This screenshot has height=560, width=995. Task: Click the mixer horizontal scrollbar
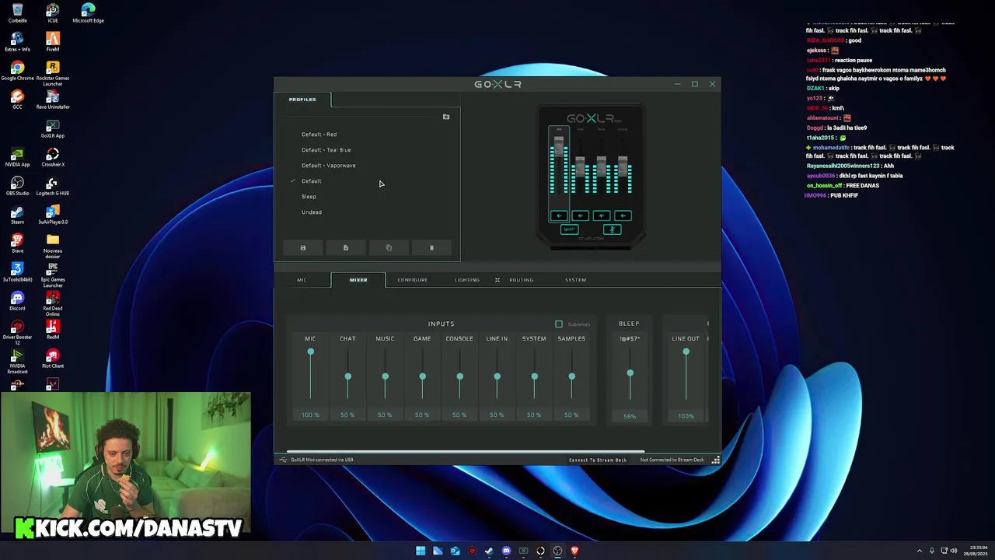[x=466, y=451]
